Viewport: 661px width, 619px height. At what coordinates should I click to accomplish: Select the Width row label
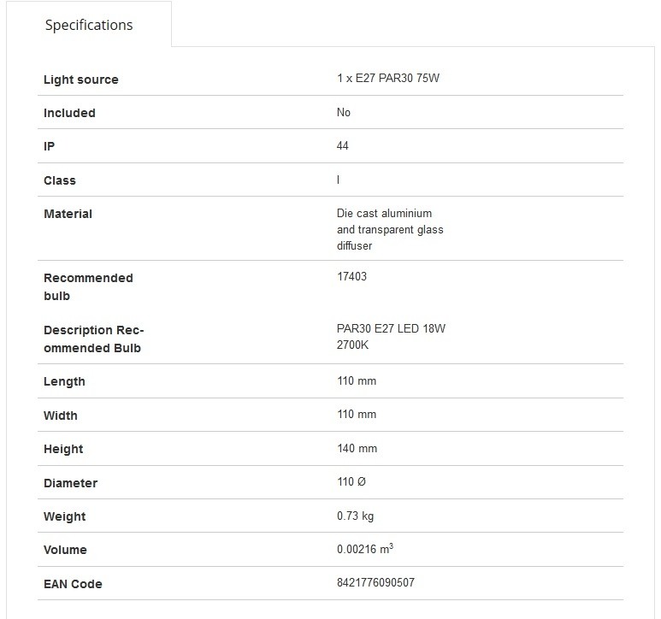click(x=61, y=416)
